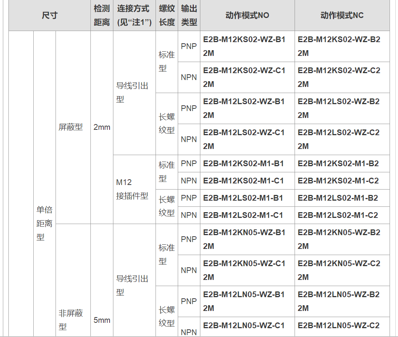Click NPN in the E2B-M12KS02-WZ-C1 row

[x=189, y=77]
